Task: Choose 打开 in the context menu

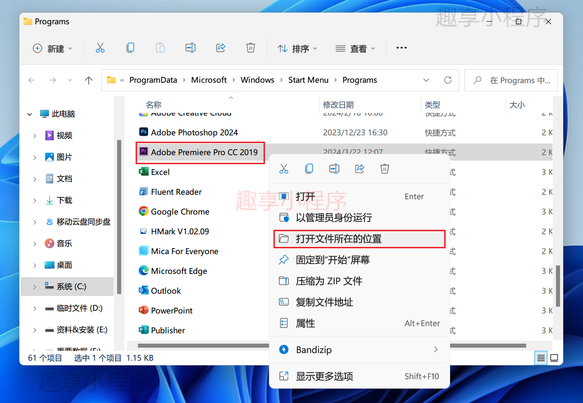Action: (360, 197)
